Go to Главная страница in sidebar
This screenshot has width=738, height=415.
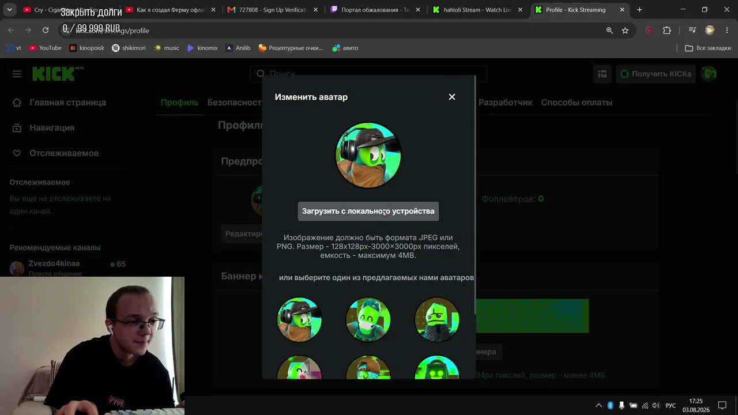click(67, 103)
